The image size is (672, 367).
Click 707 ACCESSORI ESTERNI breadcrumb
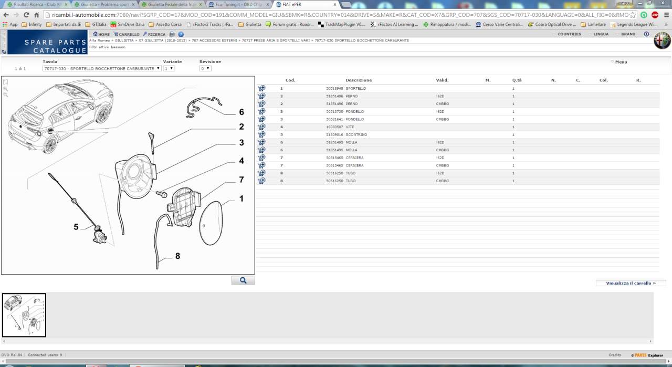215,40
